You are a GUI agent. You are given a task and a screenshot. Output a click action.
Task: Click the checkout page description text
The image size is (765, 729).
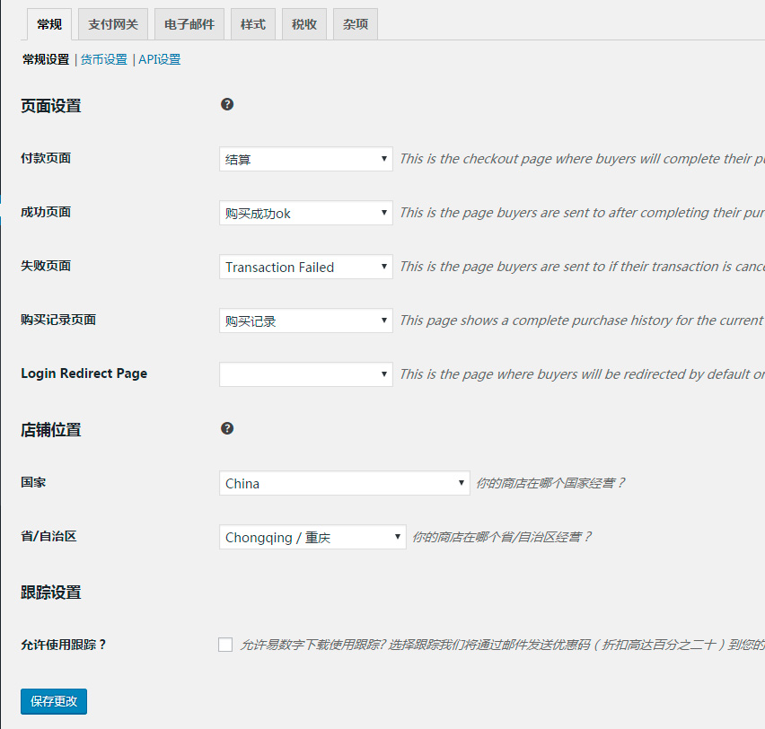pyautogui.click(x=582, y=159)
